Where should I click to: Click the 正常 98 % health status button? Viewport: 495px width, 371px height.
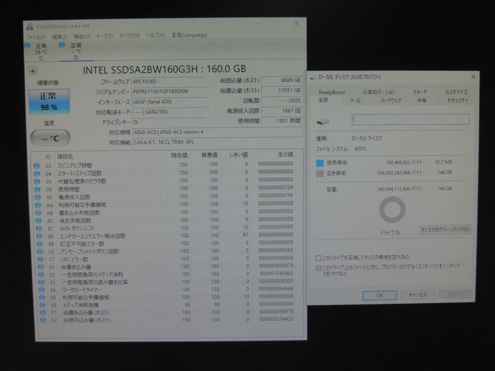point(49,101)
